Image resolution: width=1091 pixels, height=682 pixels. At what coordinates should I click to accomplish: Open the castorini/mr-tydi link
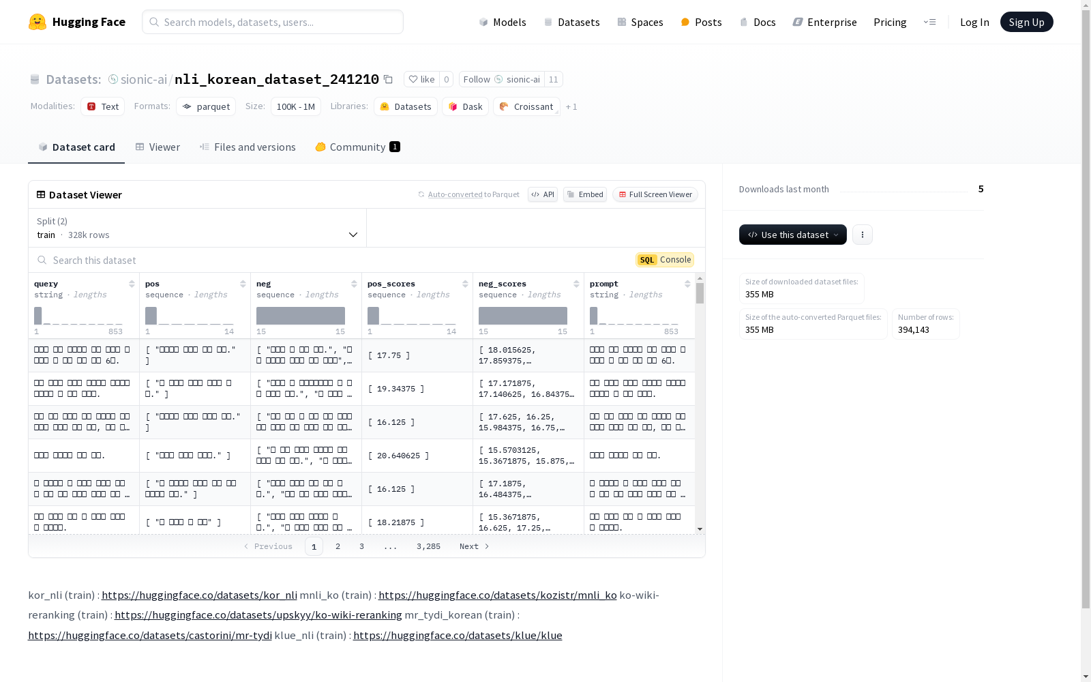coord(149,635)
